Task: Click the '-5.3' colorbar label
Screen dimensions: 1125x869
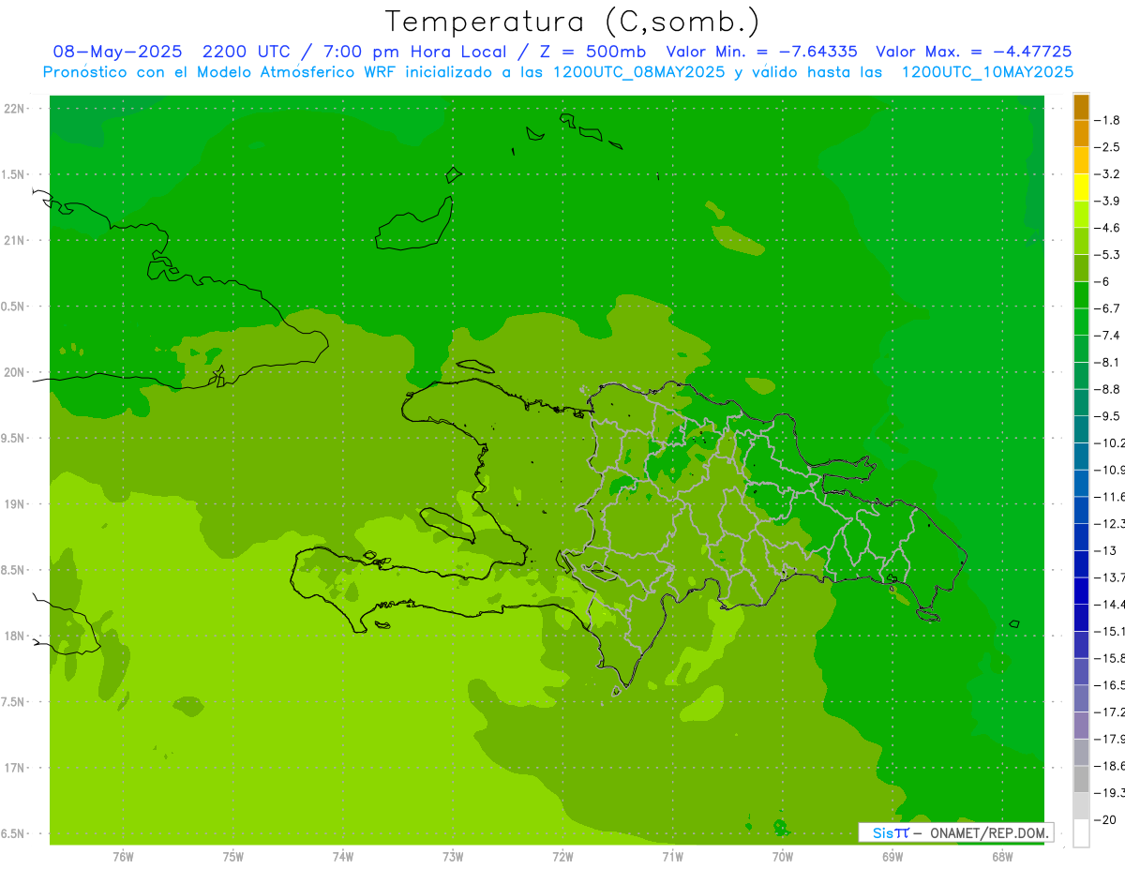Action: coord(1108,254)
